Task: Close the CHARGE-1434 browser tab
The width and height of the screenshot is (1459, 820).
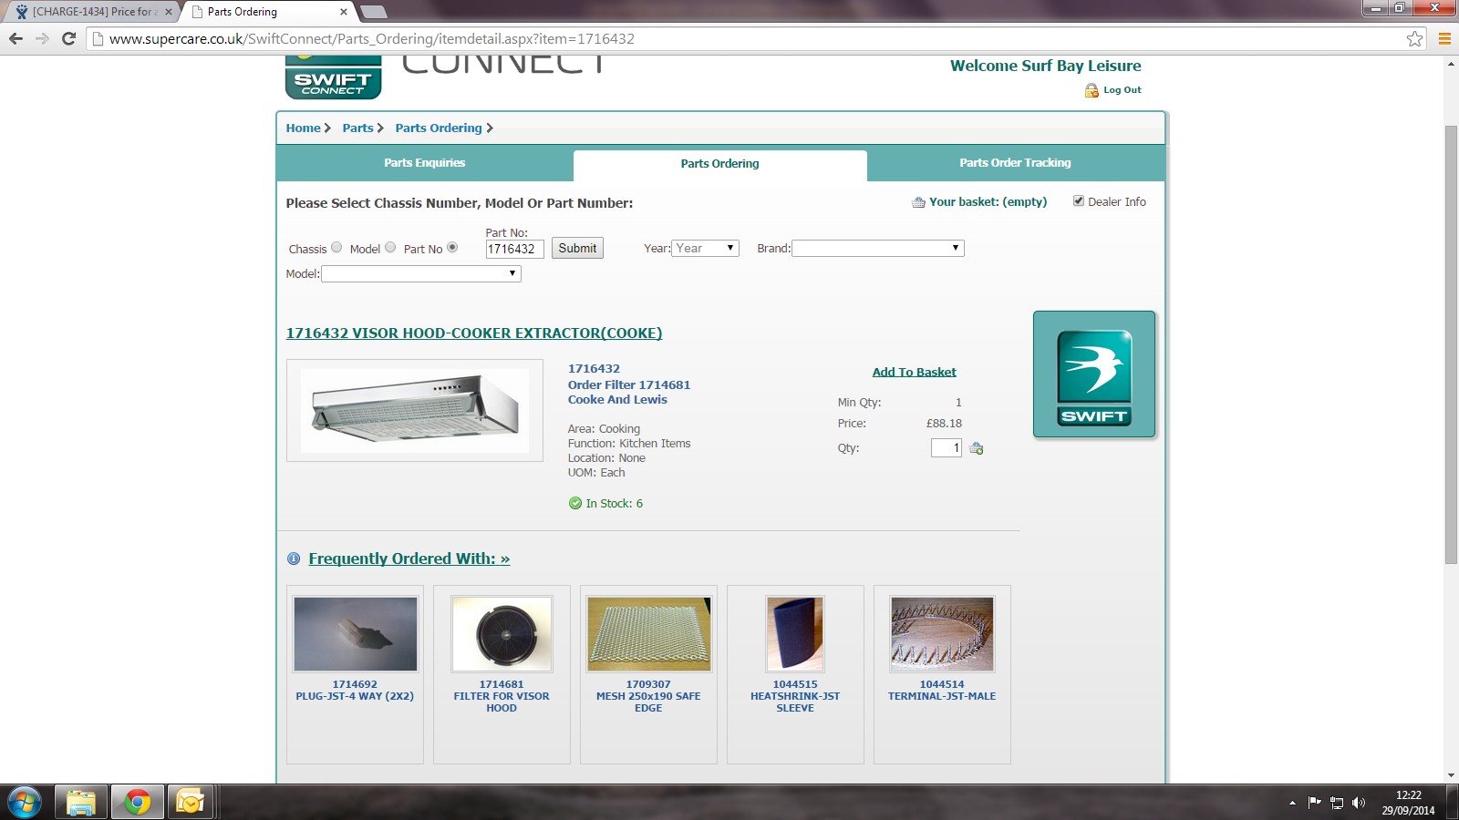Action: click(x=169, y=12)
